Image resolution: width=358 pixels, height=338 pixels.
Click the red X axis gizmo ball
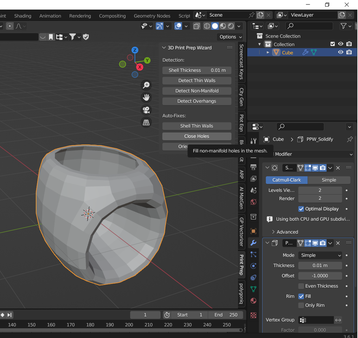pyautogui.click(x=140, y=67)
